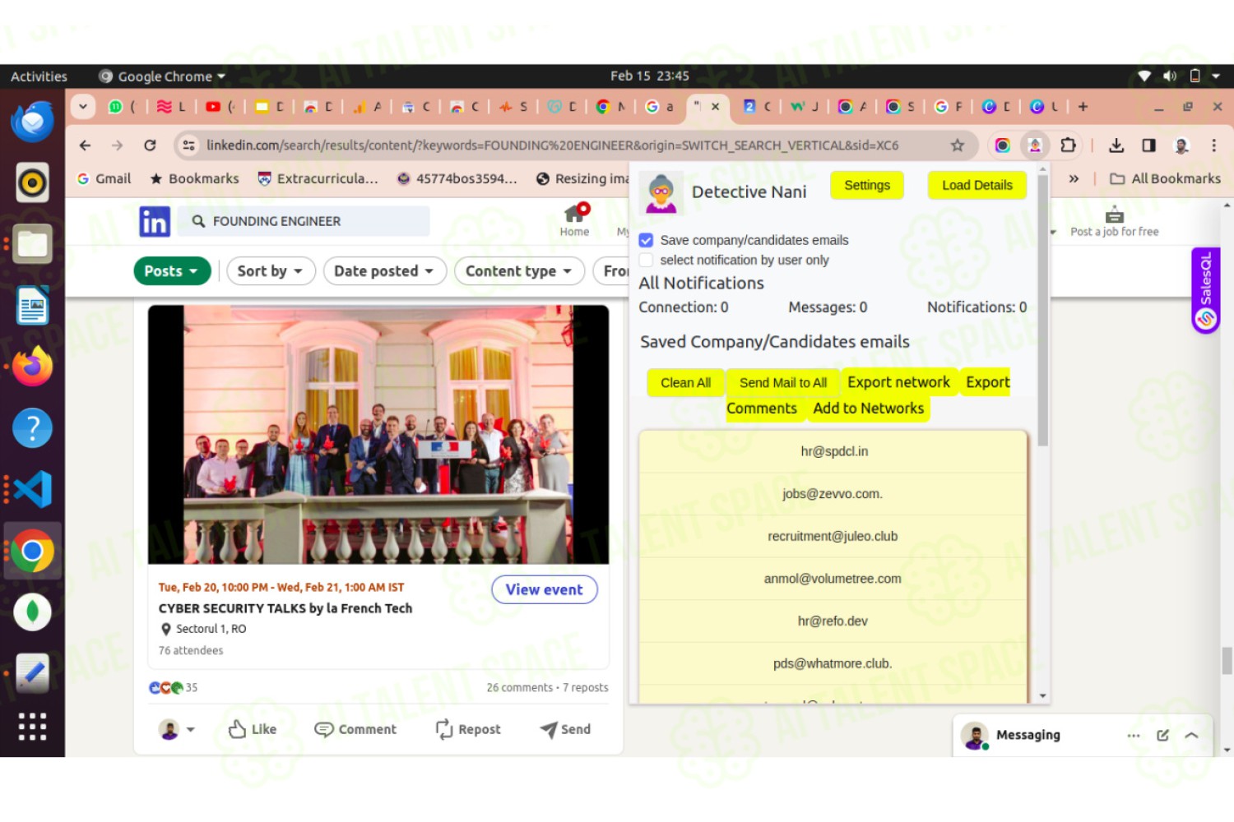Open the SalesQL side widget
The width and height of the screenshot is (1234, 822).
(1206, 291)
